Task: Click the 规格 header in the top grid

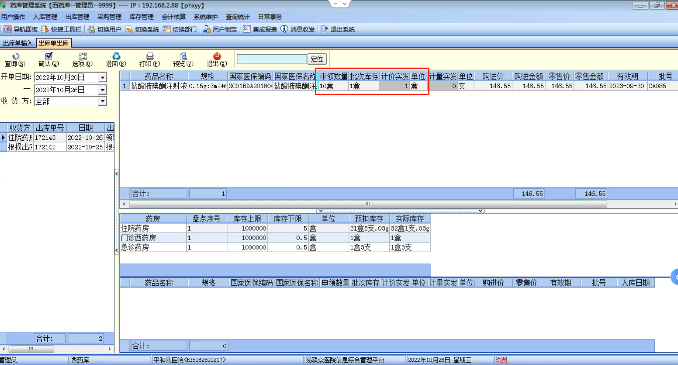Action: (208, 76)
